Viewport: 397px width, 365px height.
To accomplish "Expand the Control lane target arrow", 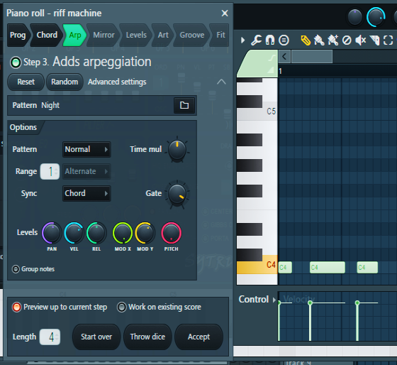I will [274, 300].
